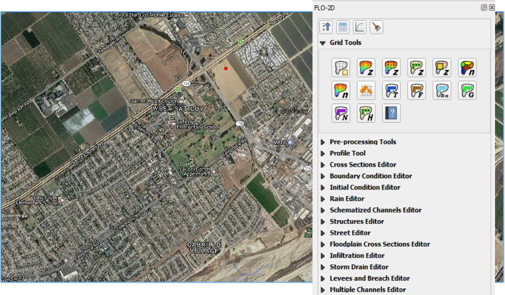Select the 'H' green dots grid icon
505x295 pixels.
pyautogui.click(x=366, y=113)
